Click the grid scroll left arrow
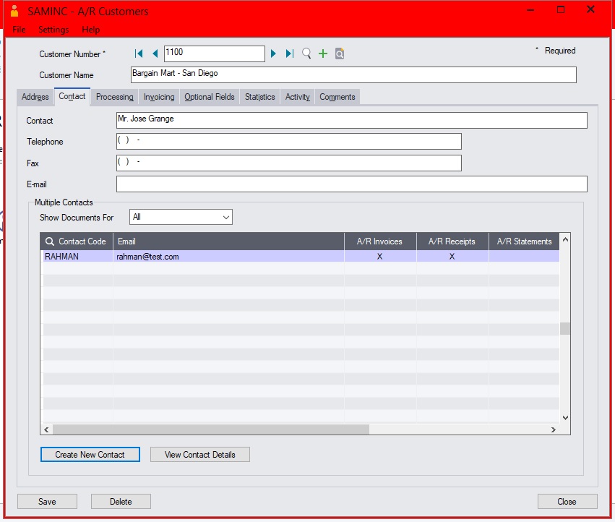Image resolution: width=615 pixels, height=522 pixels. pyautogui.click(x=46, y=429)
